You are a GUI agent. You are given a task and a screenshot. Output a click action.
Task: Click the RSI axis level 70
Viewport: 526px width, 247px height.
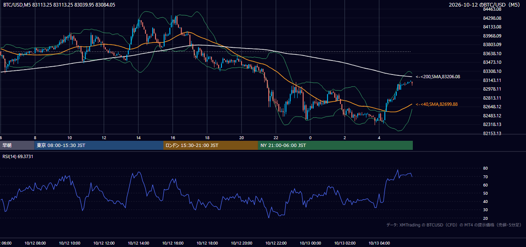485,177
